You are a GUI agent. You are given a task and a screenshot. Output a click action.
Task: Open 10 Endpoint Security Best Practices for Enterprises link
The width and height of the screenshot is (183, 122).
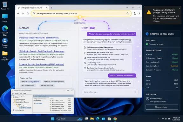(41, 51)
